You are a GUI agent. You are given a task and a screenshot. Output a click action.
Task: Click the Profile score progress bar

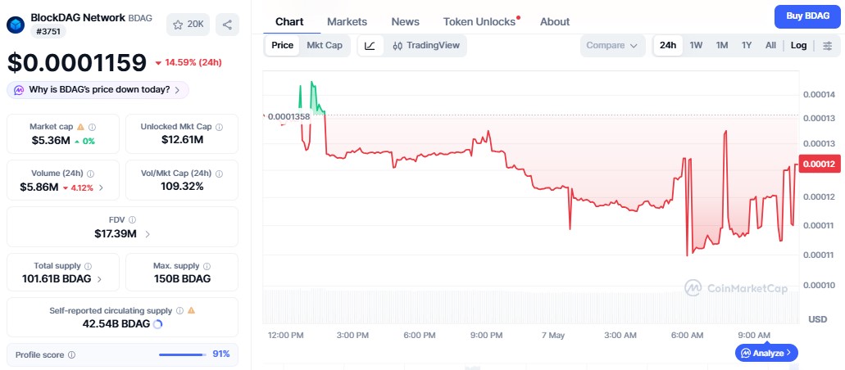[x=183, y=355]
